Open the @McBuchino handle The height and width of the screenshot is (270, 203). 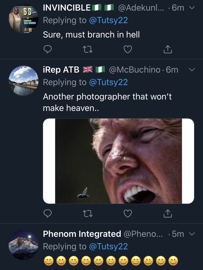click(135, 70)
